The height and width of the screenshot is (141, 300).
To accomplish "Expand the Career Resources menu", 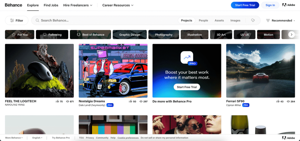I will [118, 5].
